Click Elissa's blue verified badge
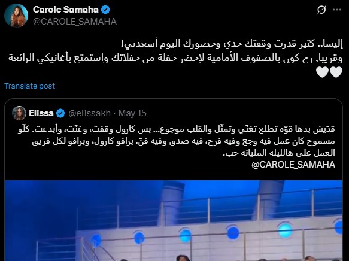This screenshot has height=261, width=349. click(x=60, y=113)
